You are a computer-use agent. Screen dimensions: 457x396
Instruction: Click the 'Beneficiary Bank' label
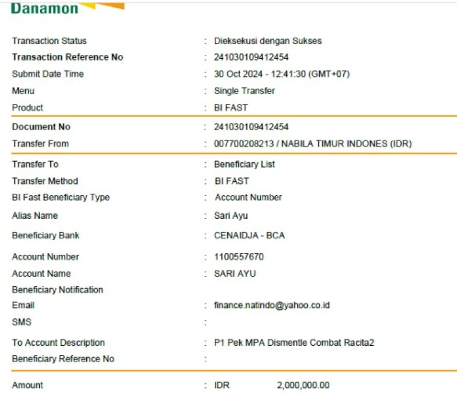tap(46, 235)
